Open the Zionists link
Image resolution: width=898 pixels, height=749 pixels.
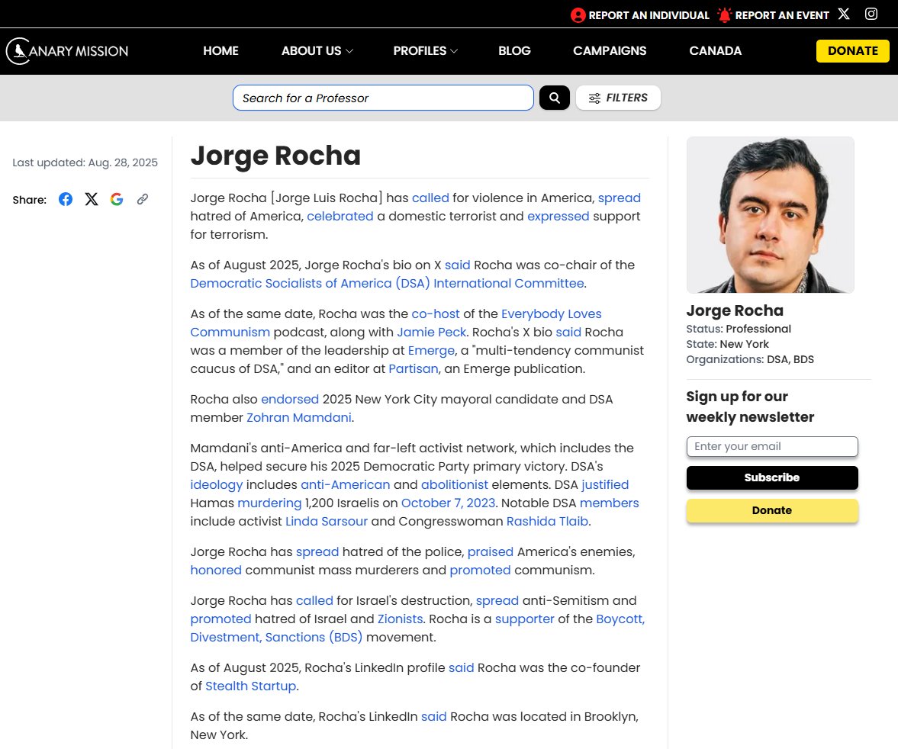click(400, 619)
